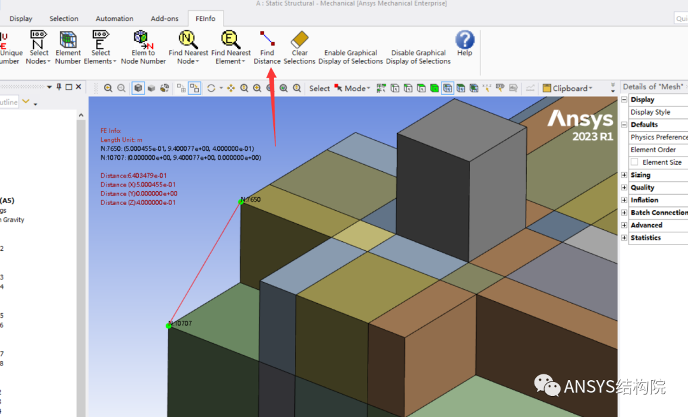Activate Find Nearest Element
688x417 pixels.
tap(231, 47)
